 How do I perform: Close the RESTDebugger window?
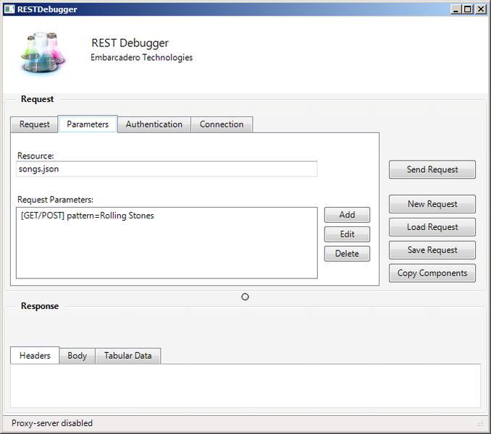tap(481, 9)
